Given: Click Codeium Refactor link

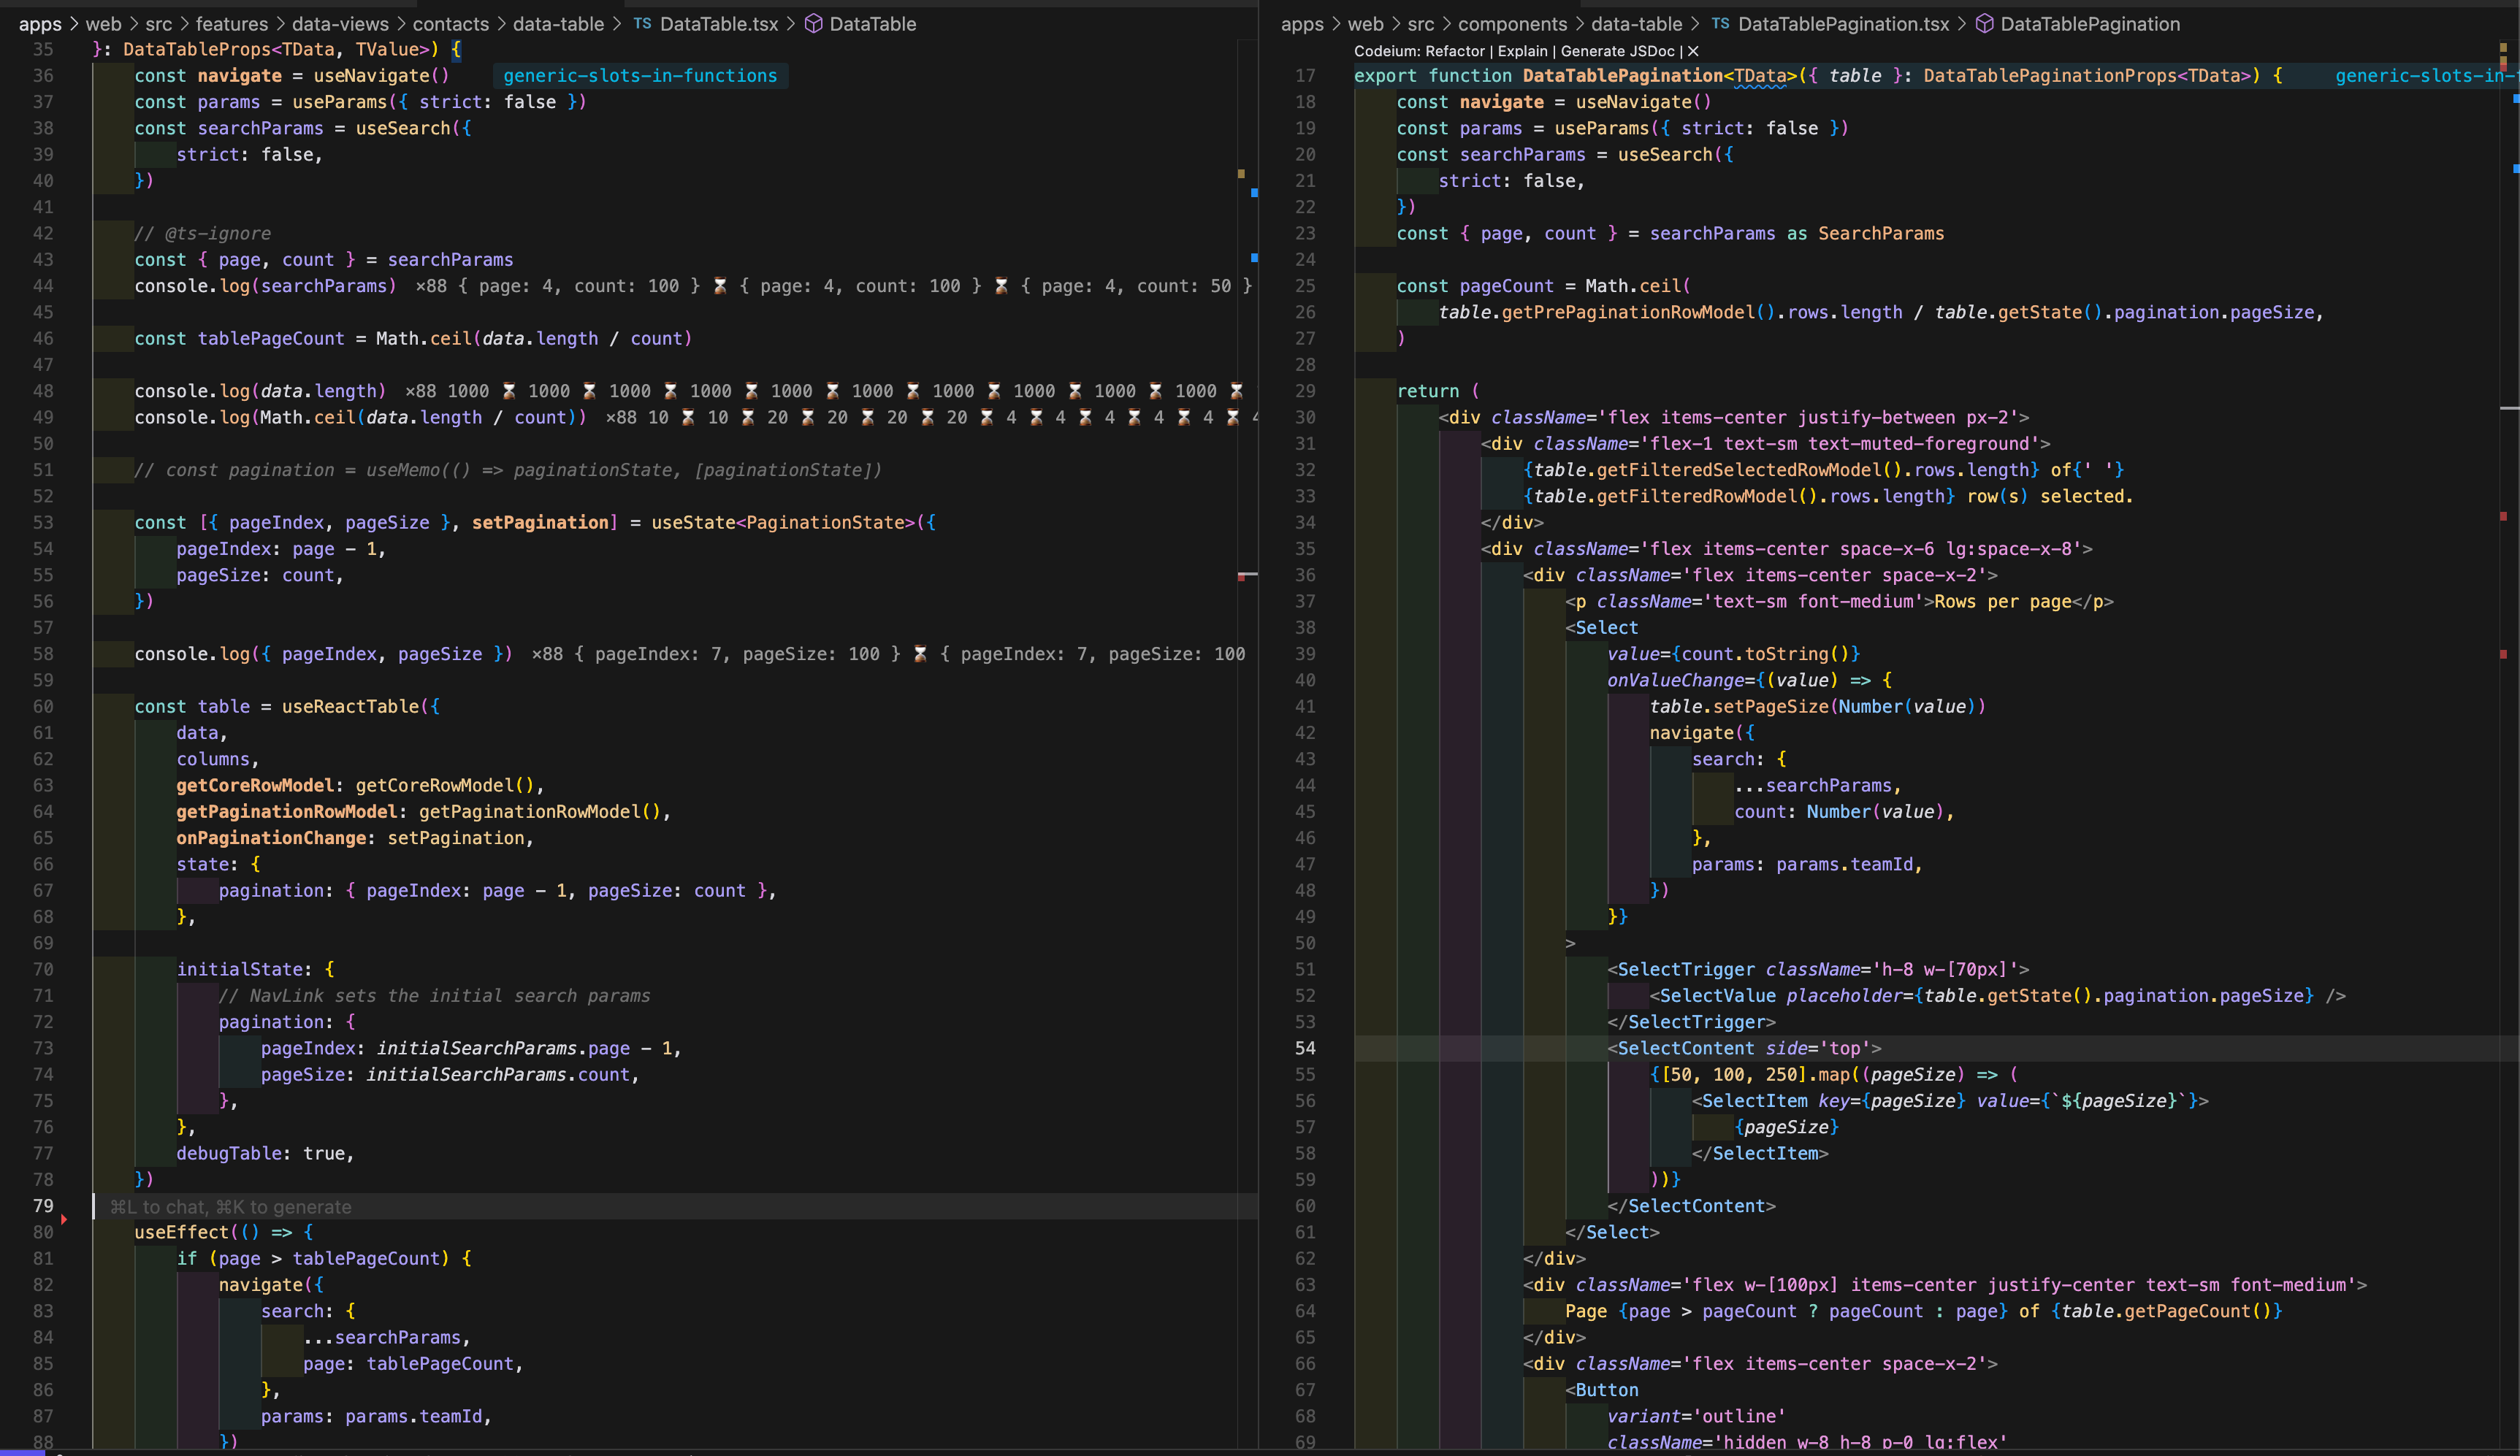Looking at the screenshot, I should [x=1455, y=51].
